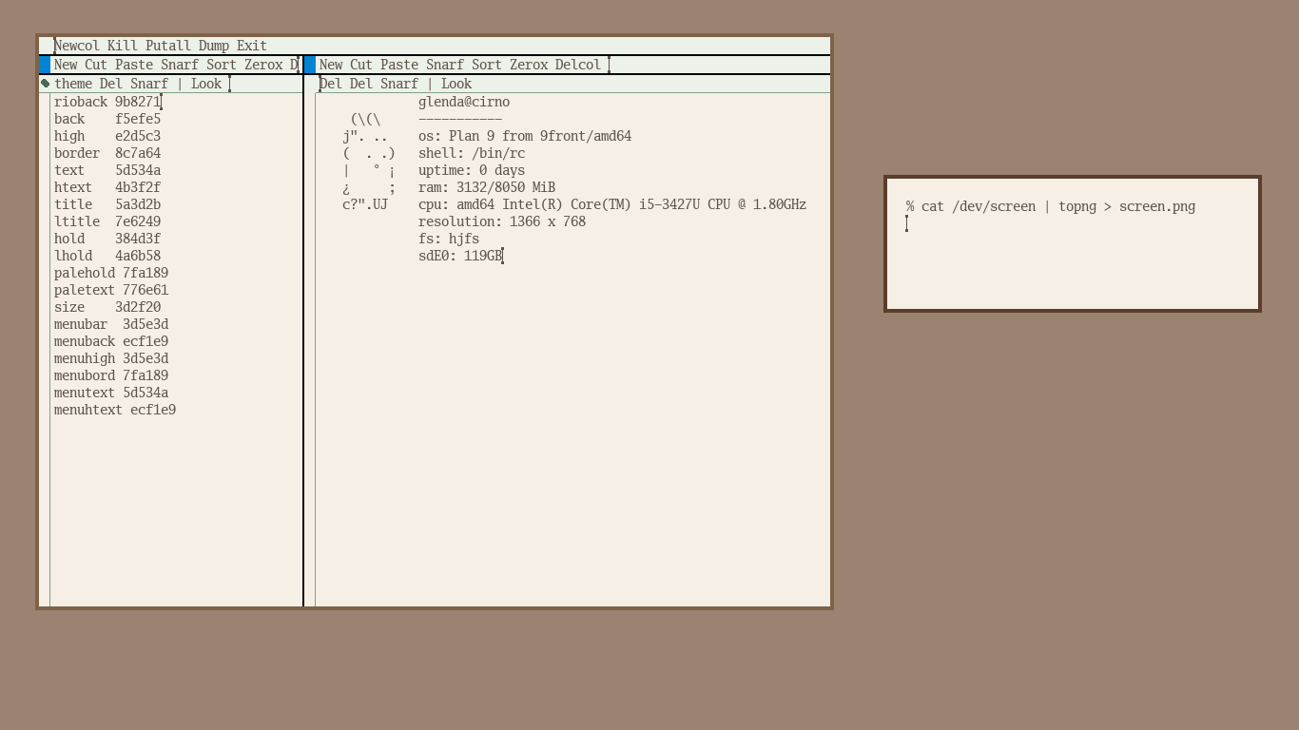Click the rioback 9b8271 theme entry
1299x730 pixels.
(107, 102)
